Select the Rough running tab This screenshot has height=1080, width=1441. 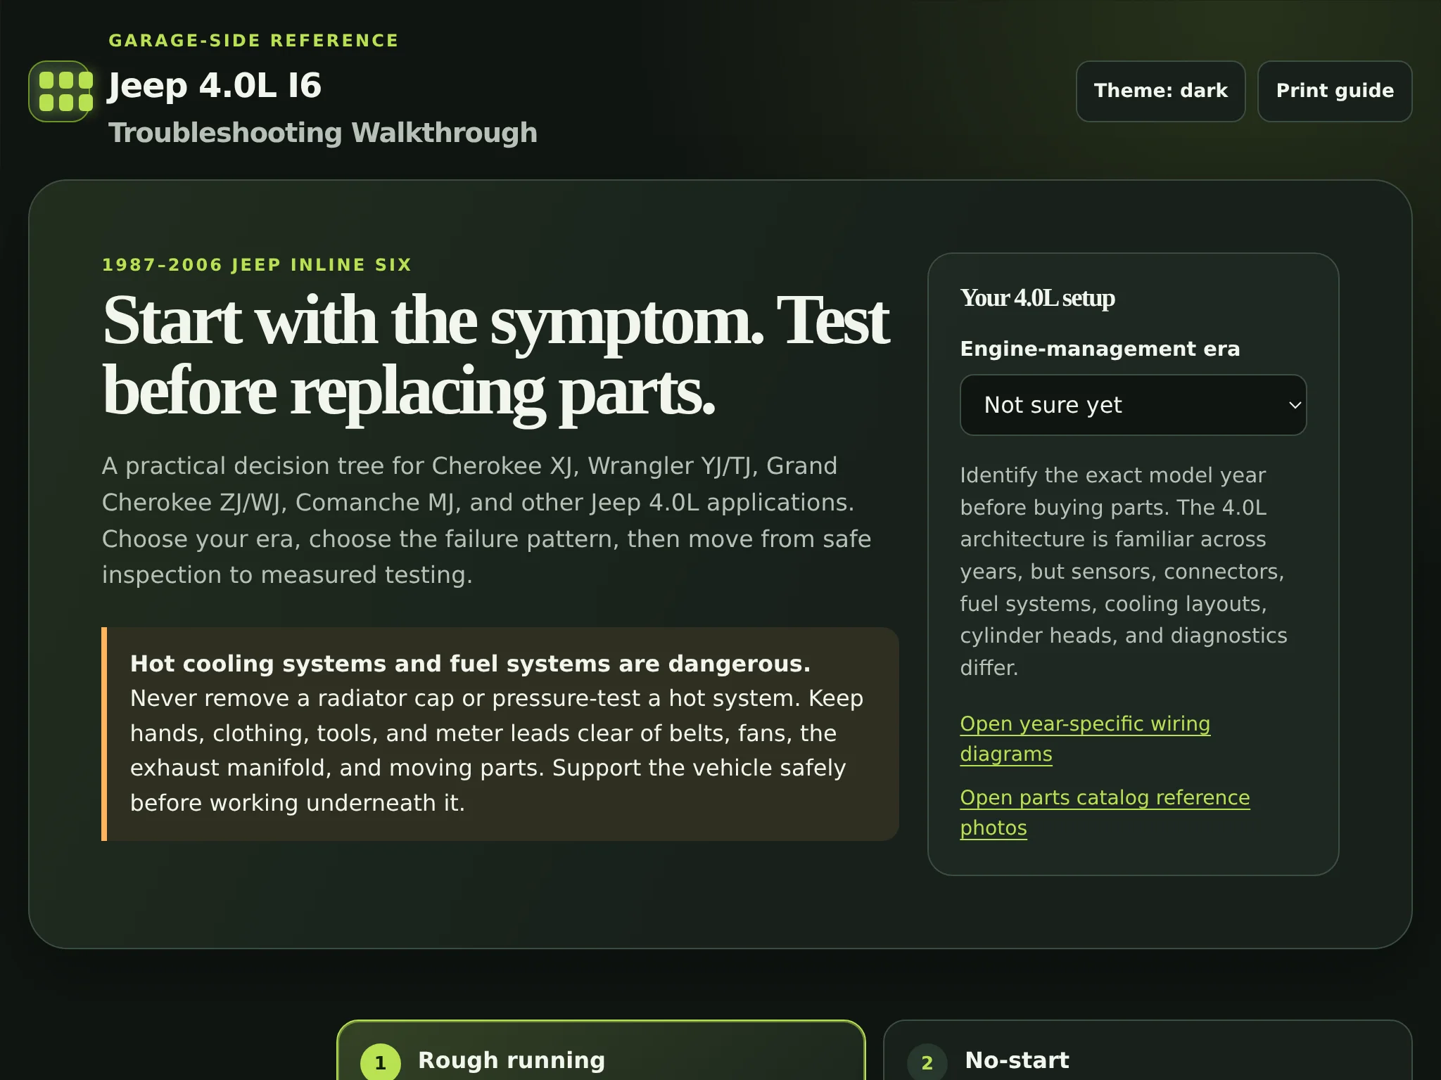tap(601, 1050)
